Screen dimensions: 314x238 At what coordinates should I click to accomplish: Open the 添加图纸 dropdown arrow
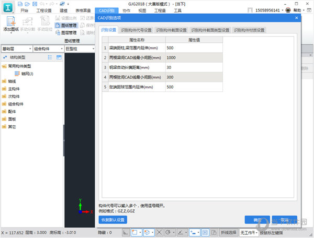click(11, 33)
